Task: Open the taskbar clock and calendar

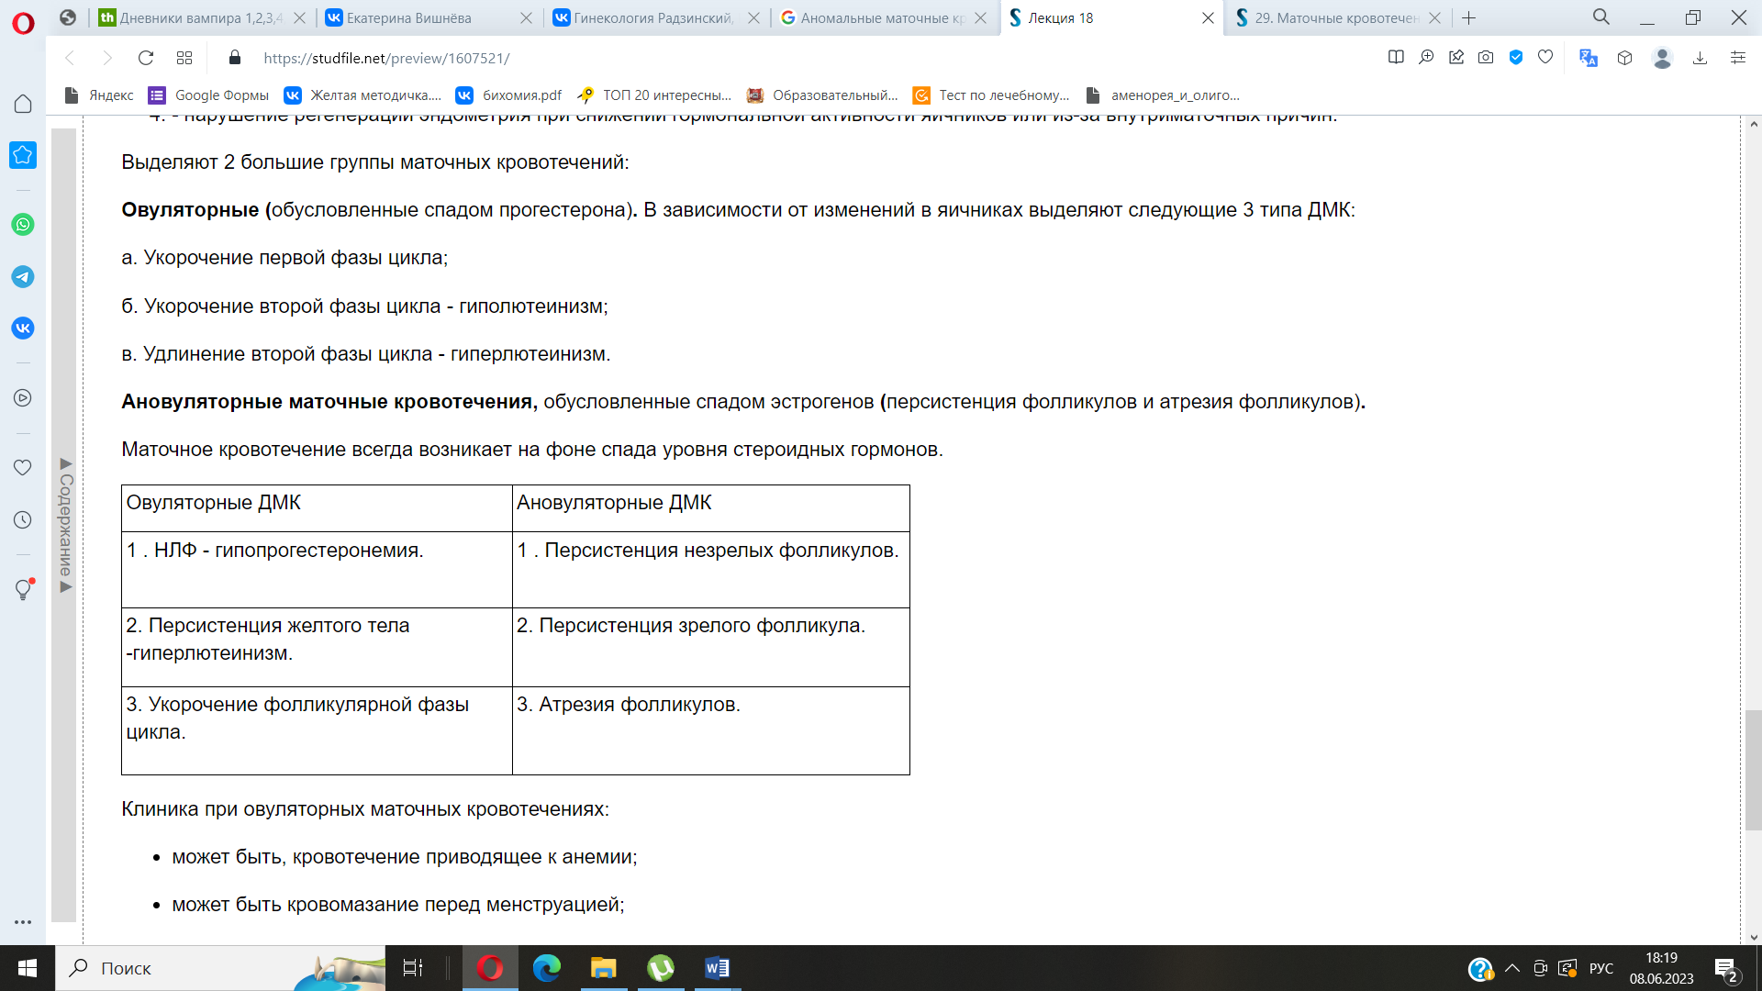Action: click(1662, 968)
